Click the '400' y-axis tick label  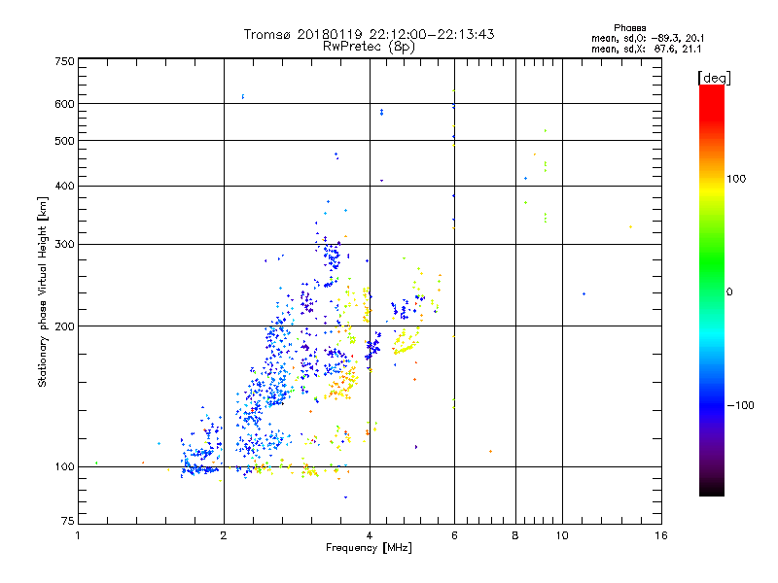point(64,187)
